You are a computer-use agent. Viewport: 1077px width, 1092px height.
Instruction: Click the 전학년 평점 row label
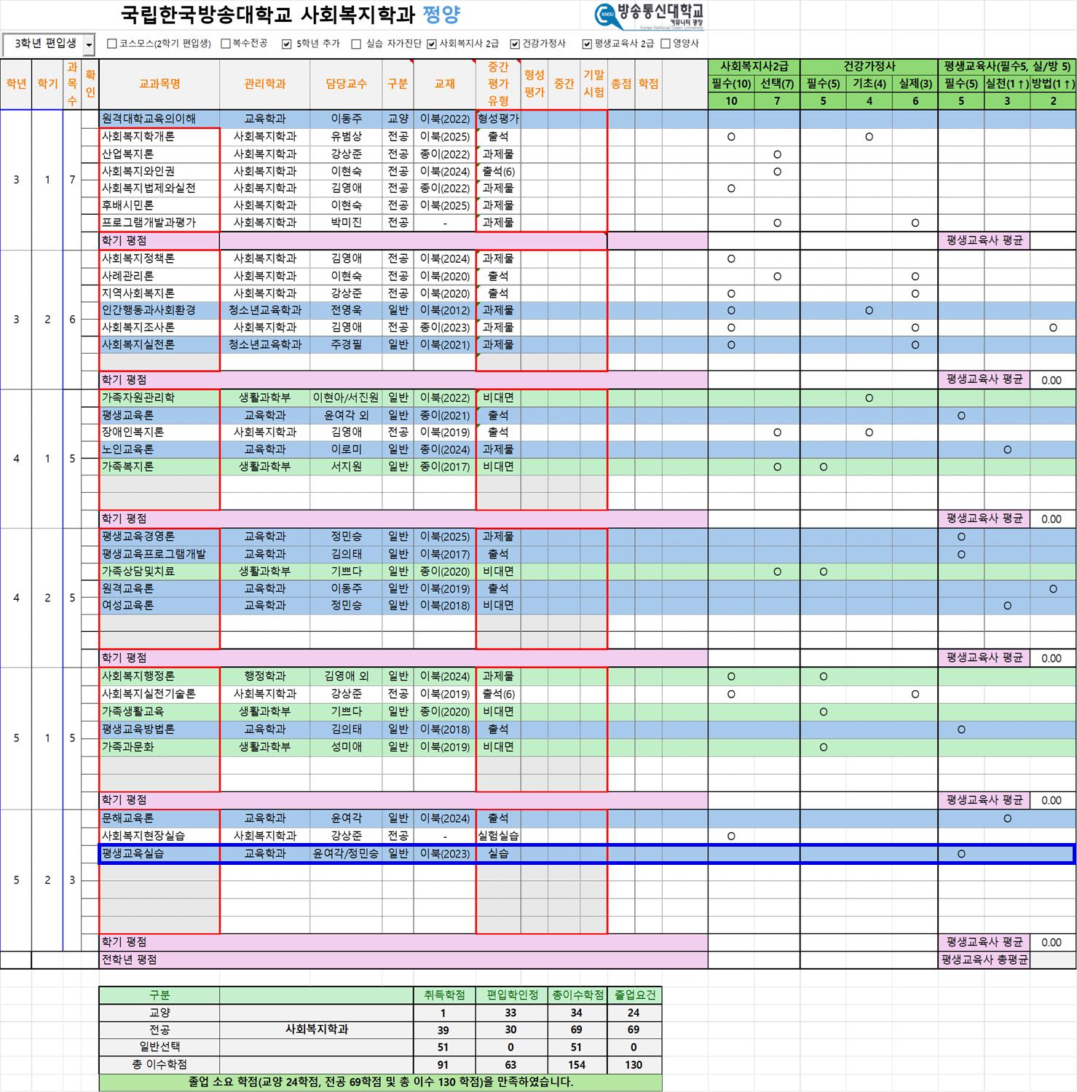point(130,960)
